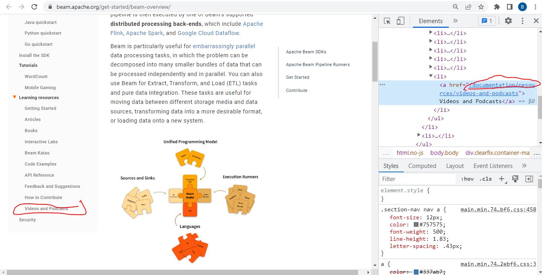
Task: Click the embarrassingly parallel link
Action: [224, 46]
